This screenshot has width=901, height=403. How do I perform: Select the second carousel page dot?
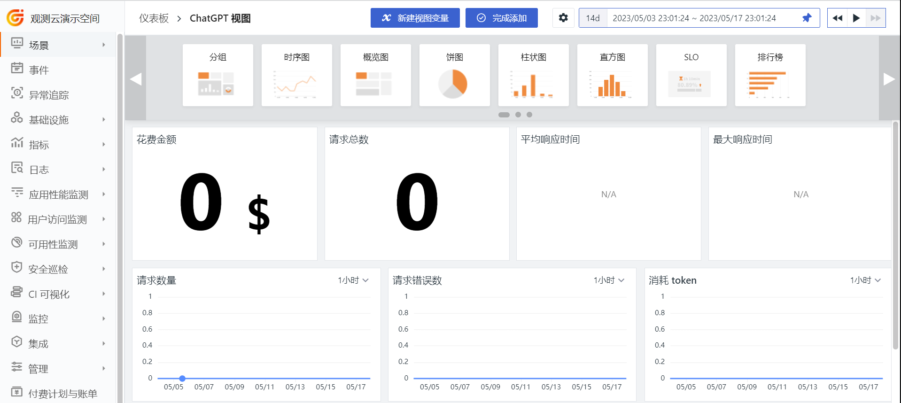[518, 115]
